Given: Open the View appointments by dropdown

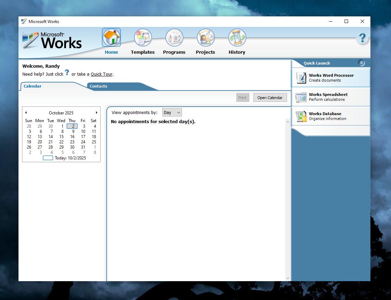Looking at the screenshot, I should 172,112.
